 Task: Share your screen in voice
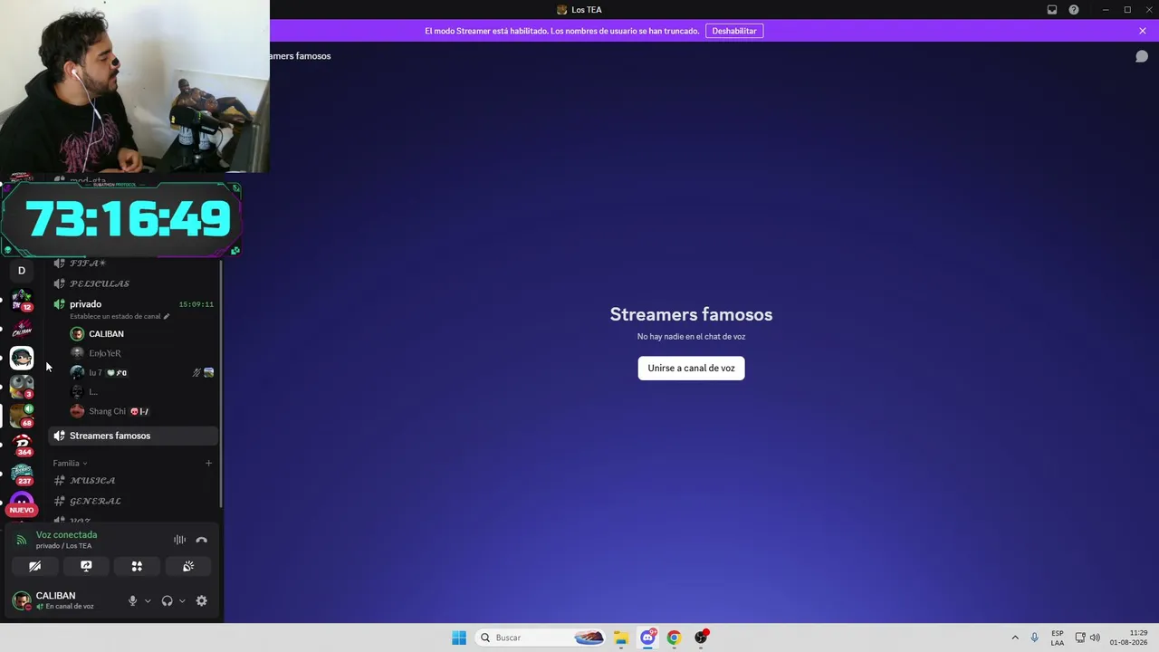pyautogui.click(x=86, y=566)
